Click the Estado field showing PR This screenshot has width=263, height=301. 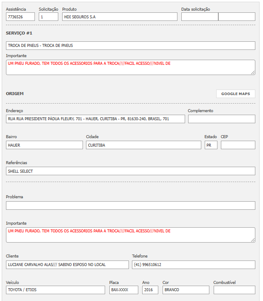pos(211,145)
